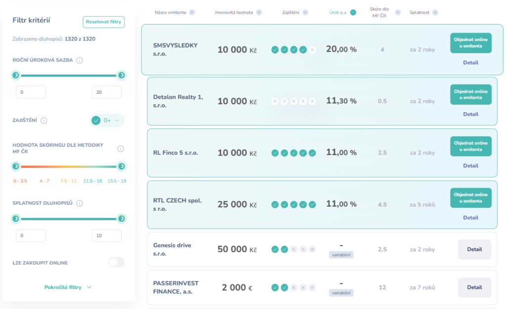Click info icon next to Splatnost dluhopisů
506x309 pixels.
[80, 203]
